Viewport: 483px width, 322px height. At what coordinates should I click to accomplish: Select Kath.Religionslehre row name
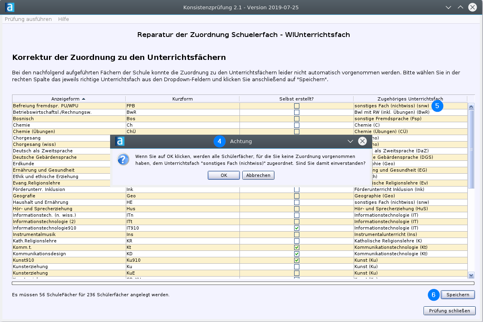tap(69, 241)
